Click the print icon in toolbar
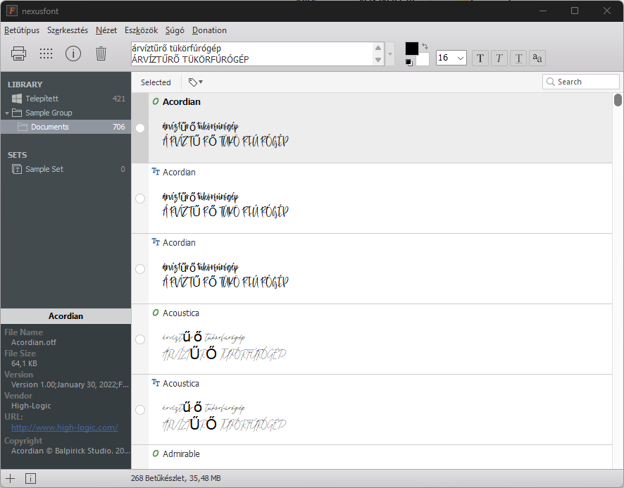This screenshot has width=624, height=488. [x=18, y=54]
